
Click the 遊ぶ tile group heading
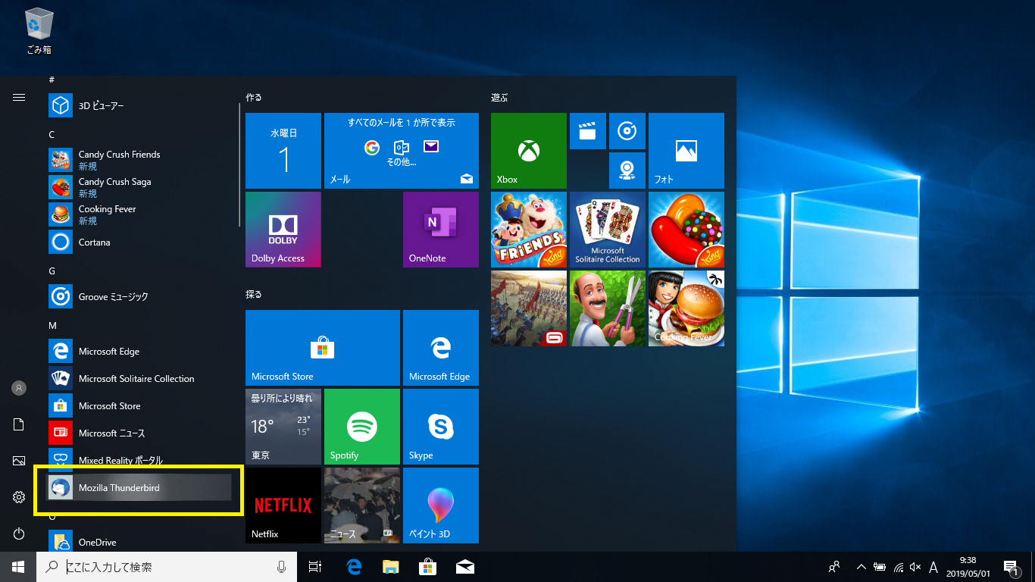pos(499,98)
